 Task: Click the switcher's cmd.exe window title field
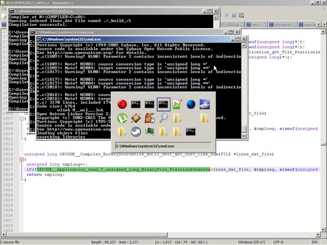(163, 146)
